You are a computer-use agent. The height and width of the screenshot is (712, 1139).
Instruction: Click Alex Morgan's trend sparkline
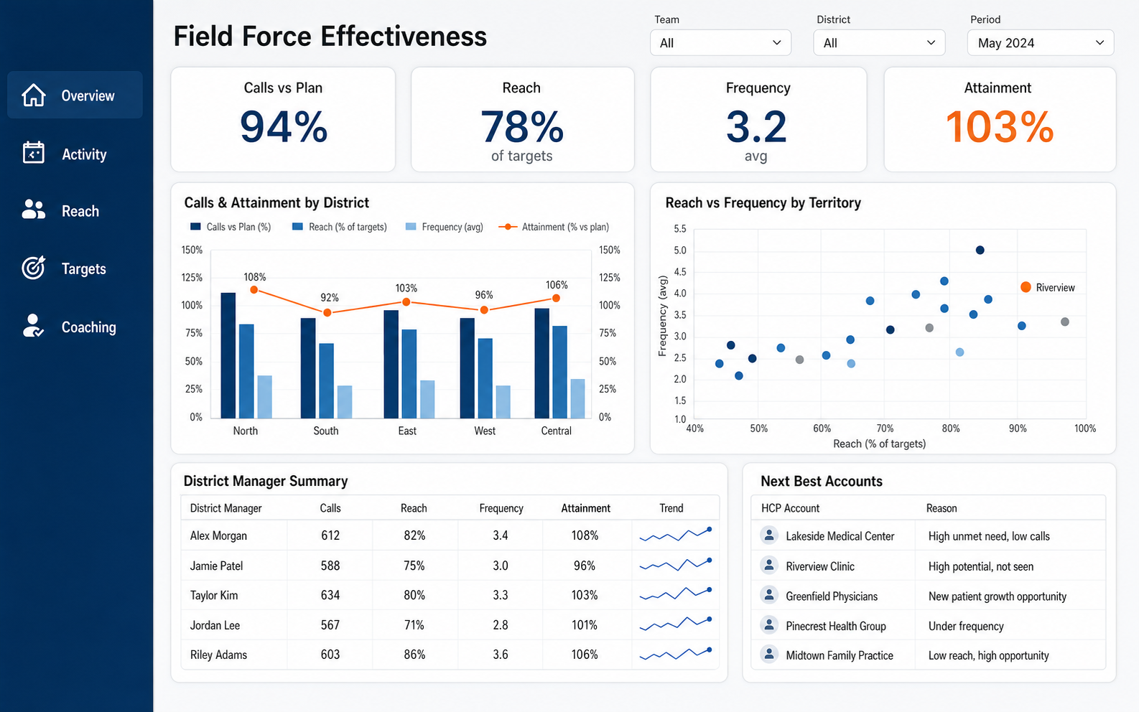point(676,535)
